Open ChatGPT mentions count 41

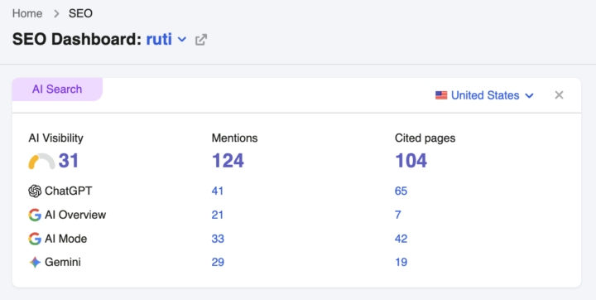[218, 191]
